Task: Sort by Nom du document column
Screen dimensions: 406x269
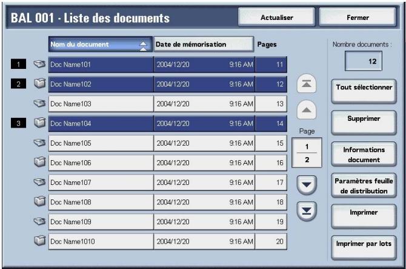Action: (x=100, y=44)
